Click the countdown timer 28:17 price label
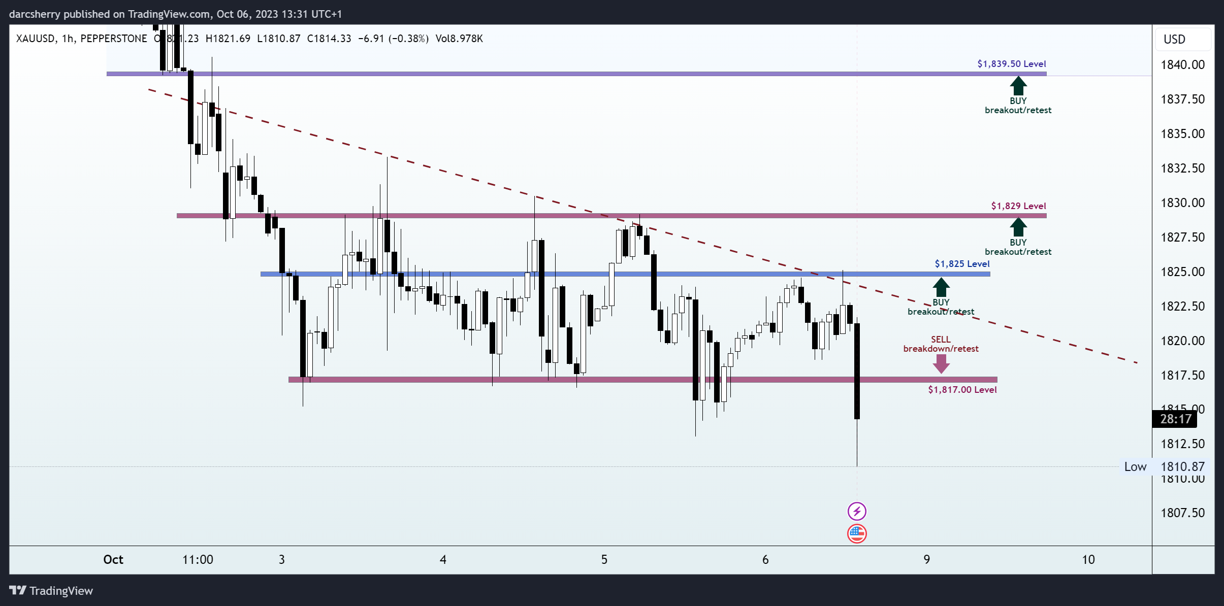 (1175, 419)
